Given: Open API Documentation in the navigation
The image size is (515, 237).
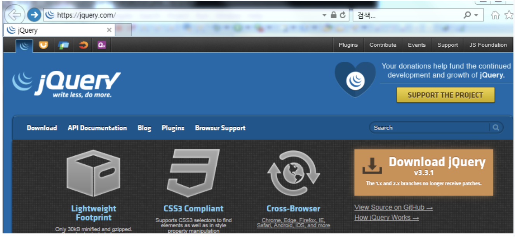Looking at the screenshot, I should [x=97, y=128].
